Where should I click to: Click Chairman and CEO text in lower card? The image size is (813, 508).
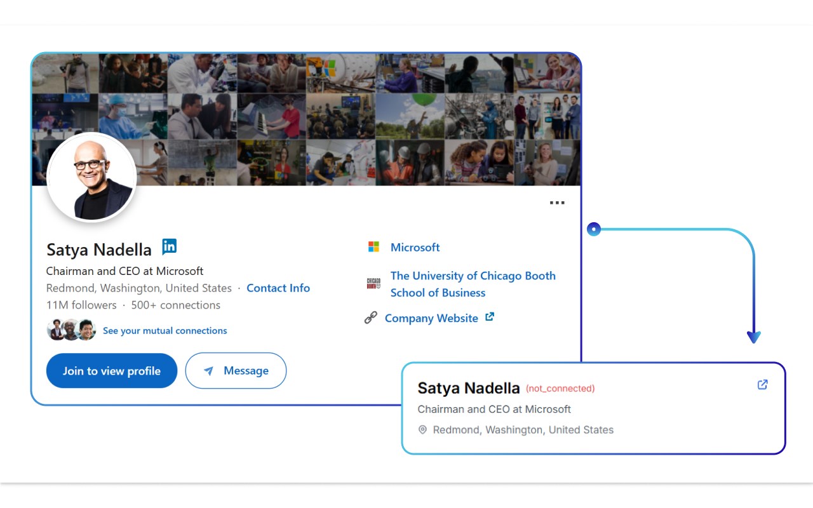point(494,409)
